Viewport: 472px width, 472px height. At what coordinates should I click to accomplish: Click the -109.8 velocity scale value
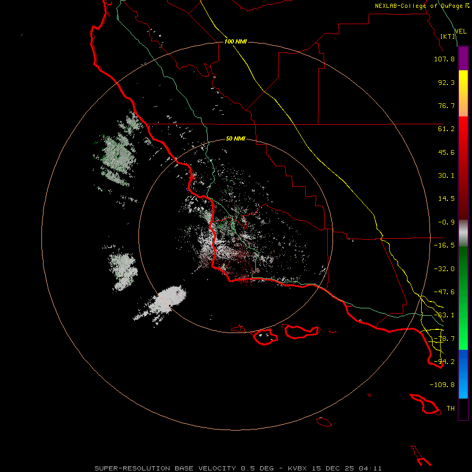tap(442, 385)
